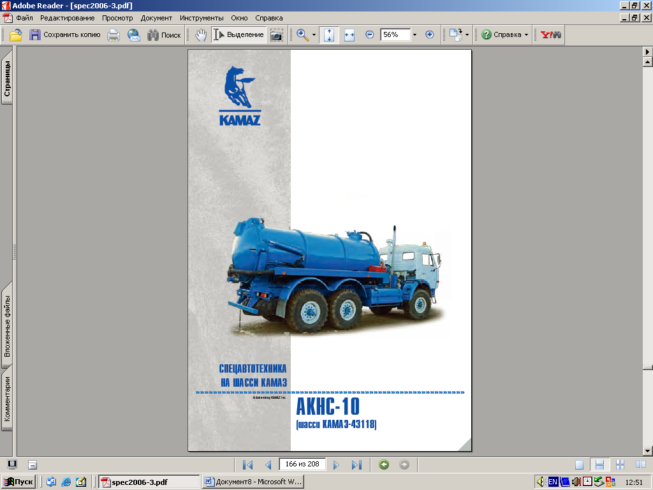Open Search with the binoculars icon
The image size is (653, 490).
[x=164, y=35]
